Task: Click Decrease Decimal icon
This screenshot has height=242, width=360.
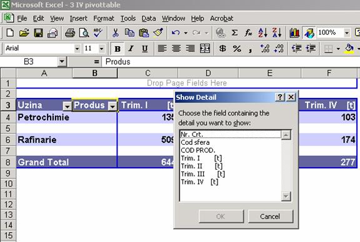Action: tap(279, 49)
